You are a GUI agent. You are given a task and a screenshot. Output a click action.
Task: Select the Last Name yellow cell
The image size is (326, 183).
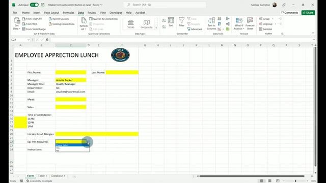pyautogui.click(x=122, y=72)
